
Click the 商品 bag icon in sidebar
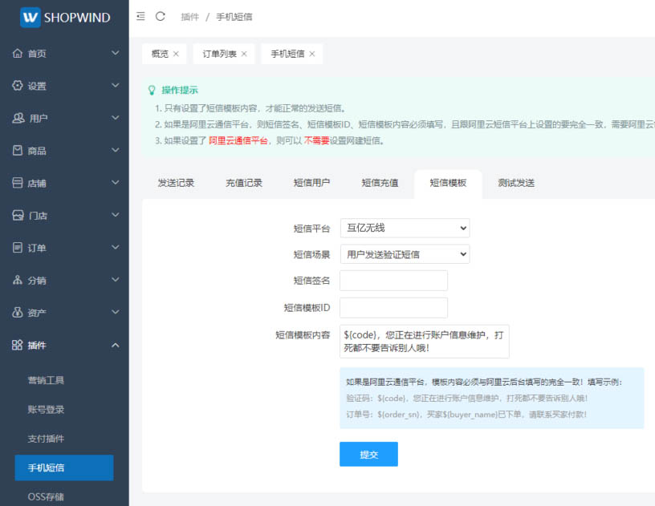point(18,151)
